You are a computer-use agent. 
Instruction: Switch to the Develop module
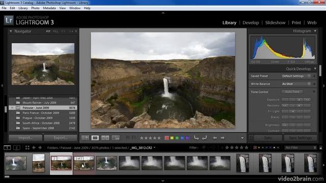click(251, 22)
